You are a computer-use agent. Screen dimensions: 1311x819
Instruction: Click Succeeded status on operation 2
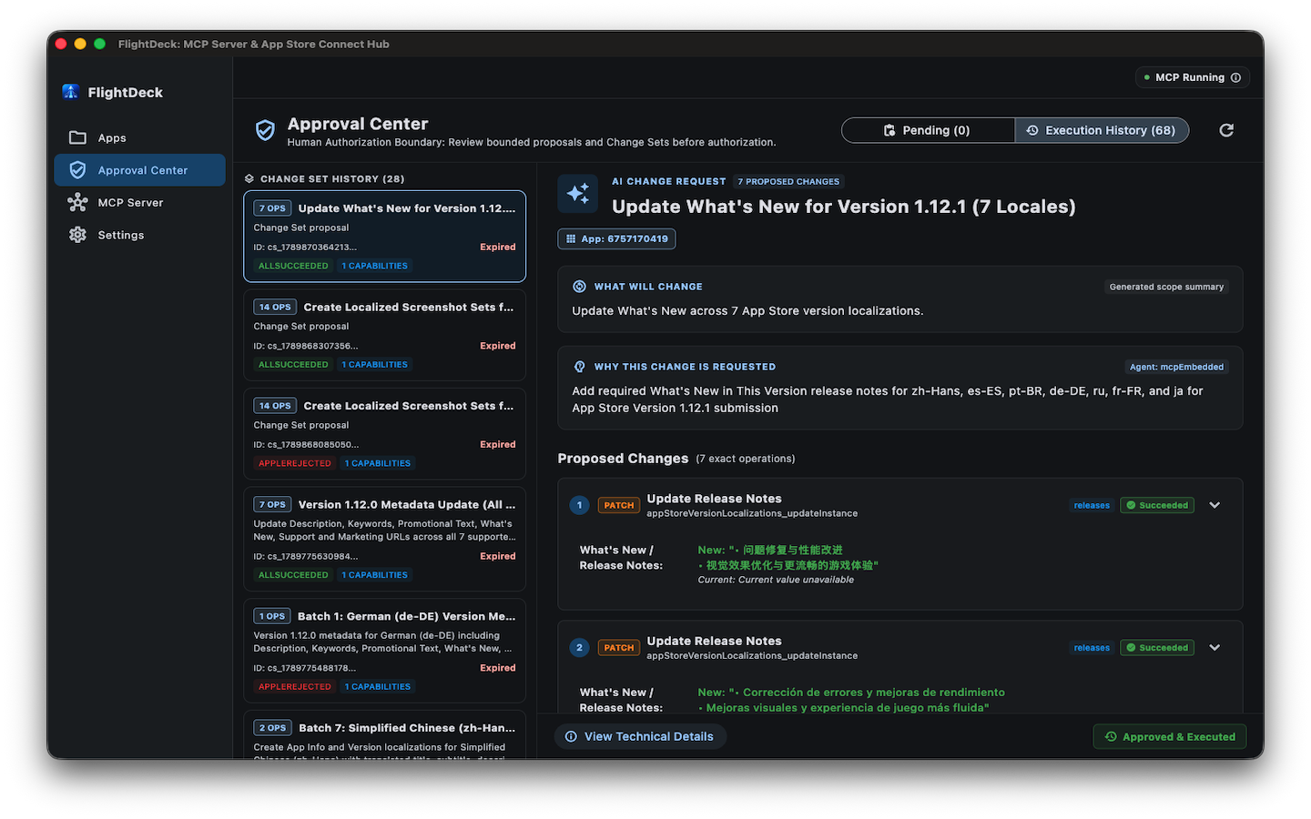pos(1157,648)
